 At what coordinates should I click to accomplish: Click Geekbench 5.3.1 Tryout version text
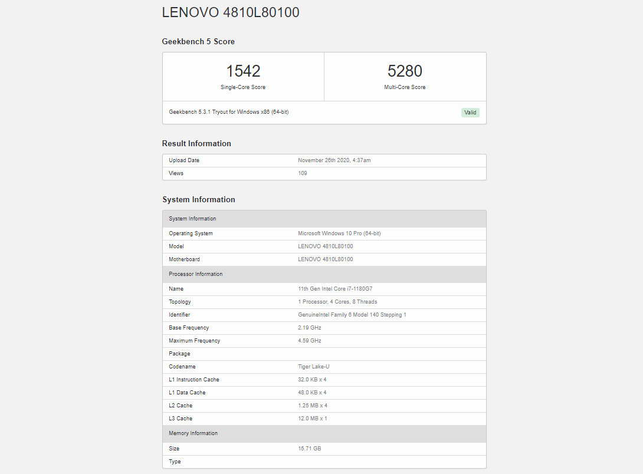click(229, 112)
